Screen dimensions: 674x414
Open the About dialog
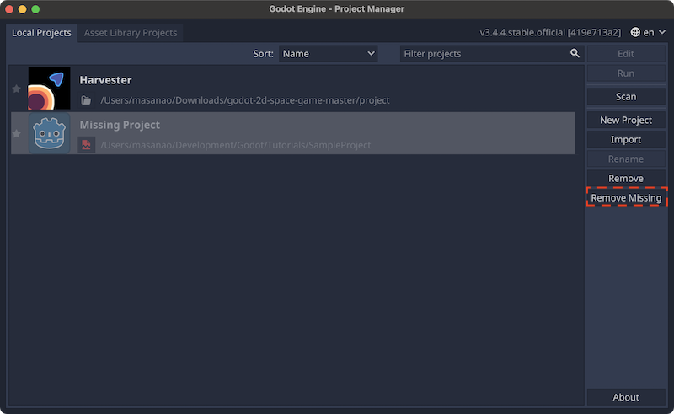coord(626,397)
